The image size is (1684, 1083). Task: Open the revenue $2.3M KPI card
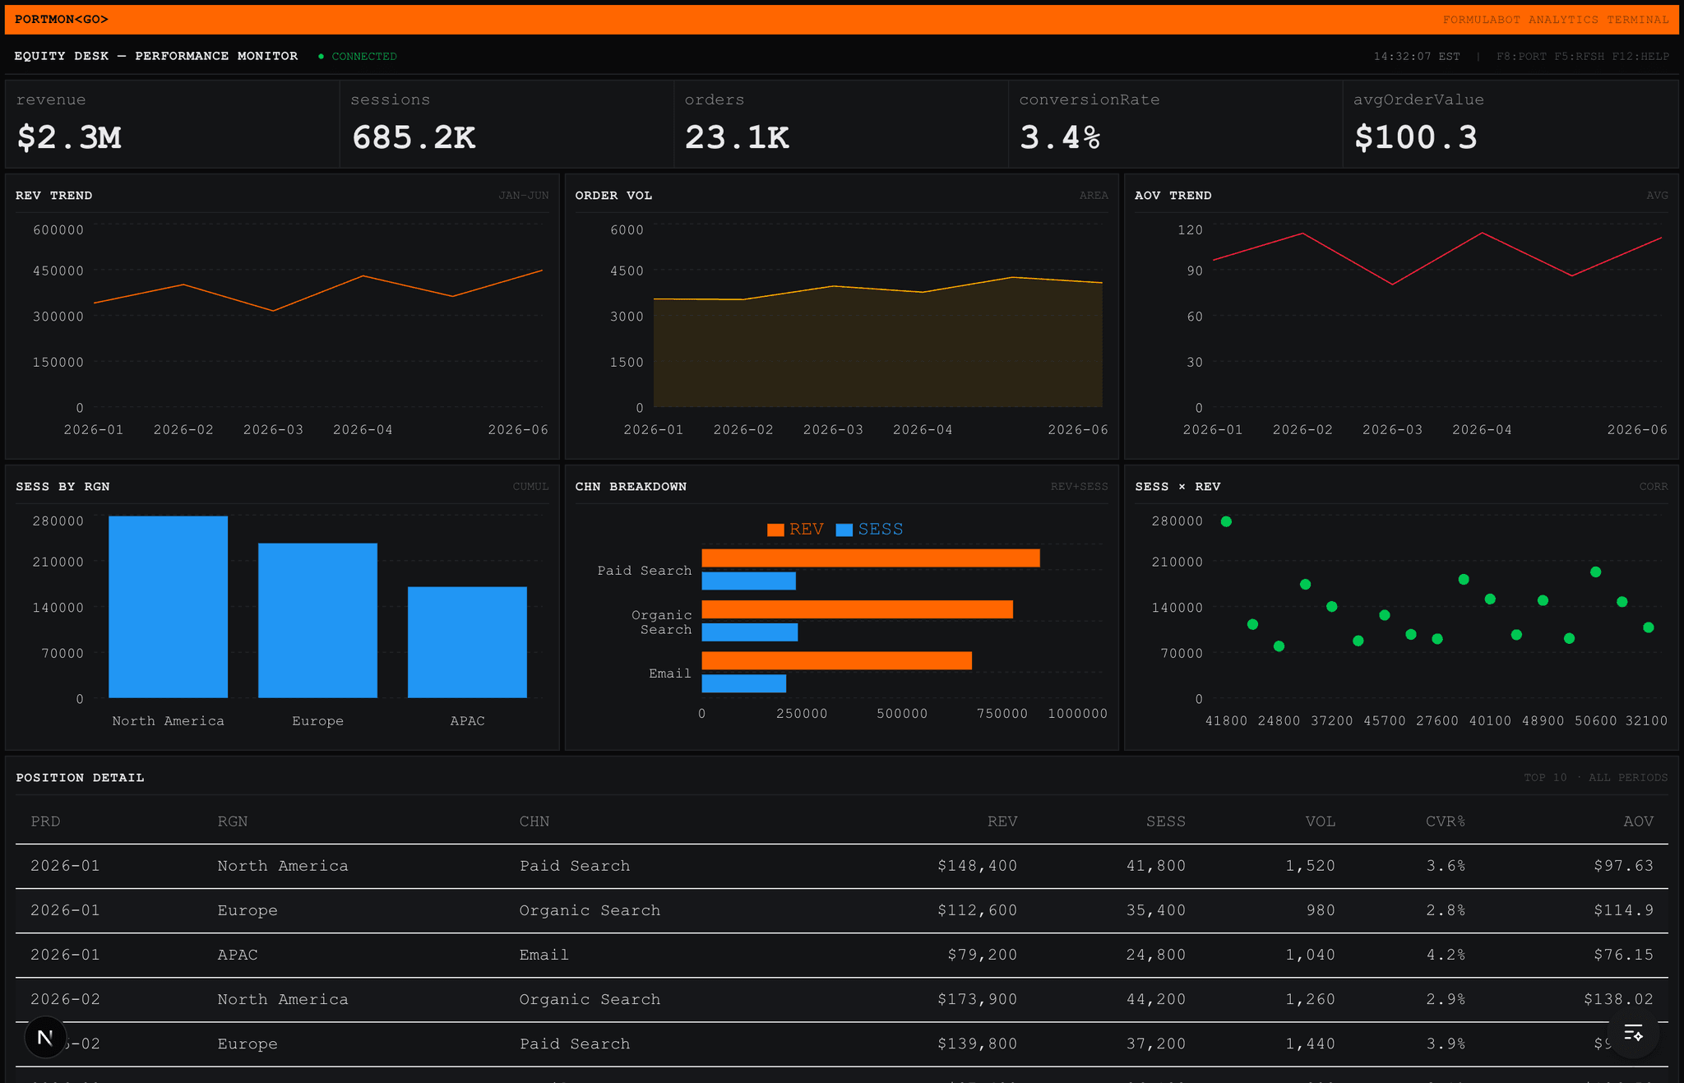click(173, 123)
